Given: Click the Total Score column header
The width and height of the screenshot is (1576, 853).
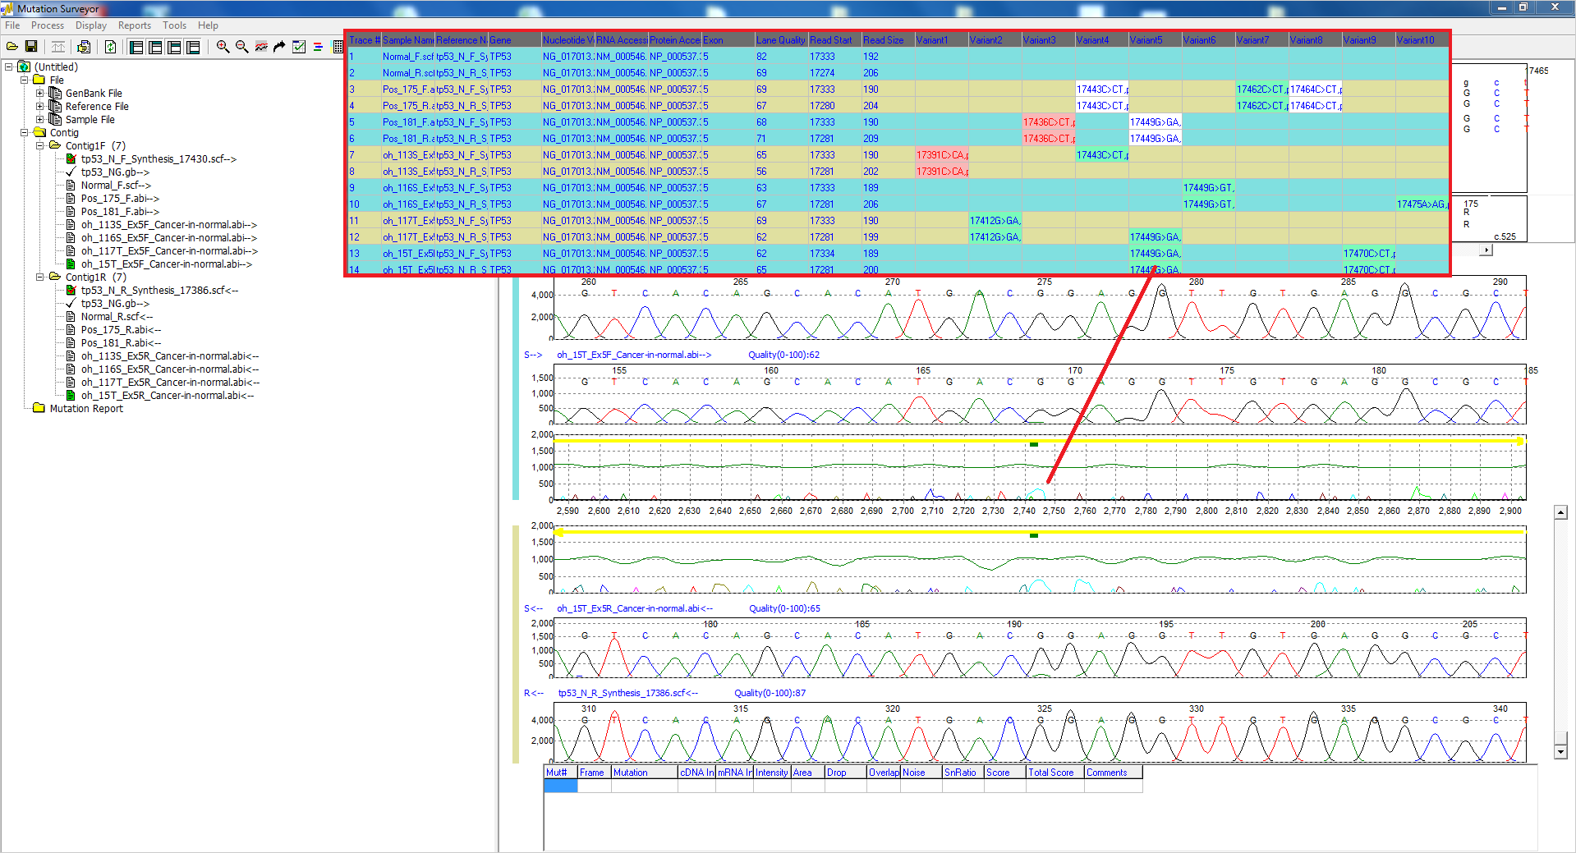Looking at the screenshot, I should click(x=1054, y=773).
